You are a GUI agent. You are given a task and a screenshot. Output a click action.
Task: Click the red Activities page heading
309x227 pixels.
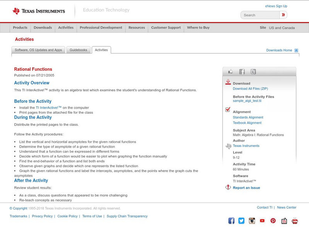(x=24, y=39)
